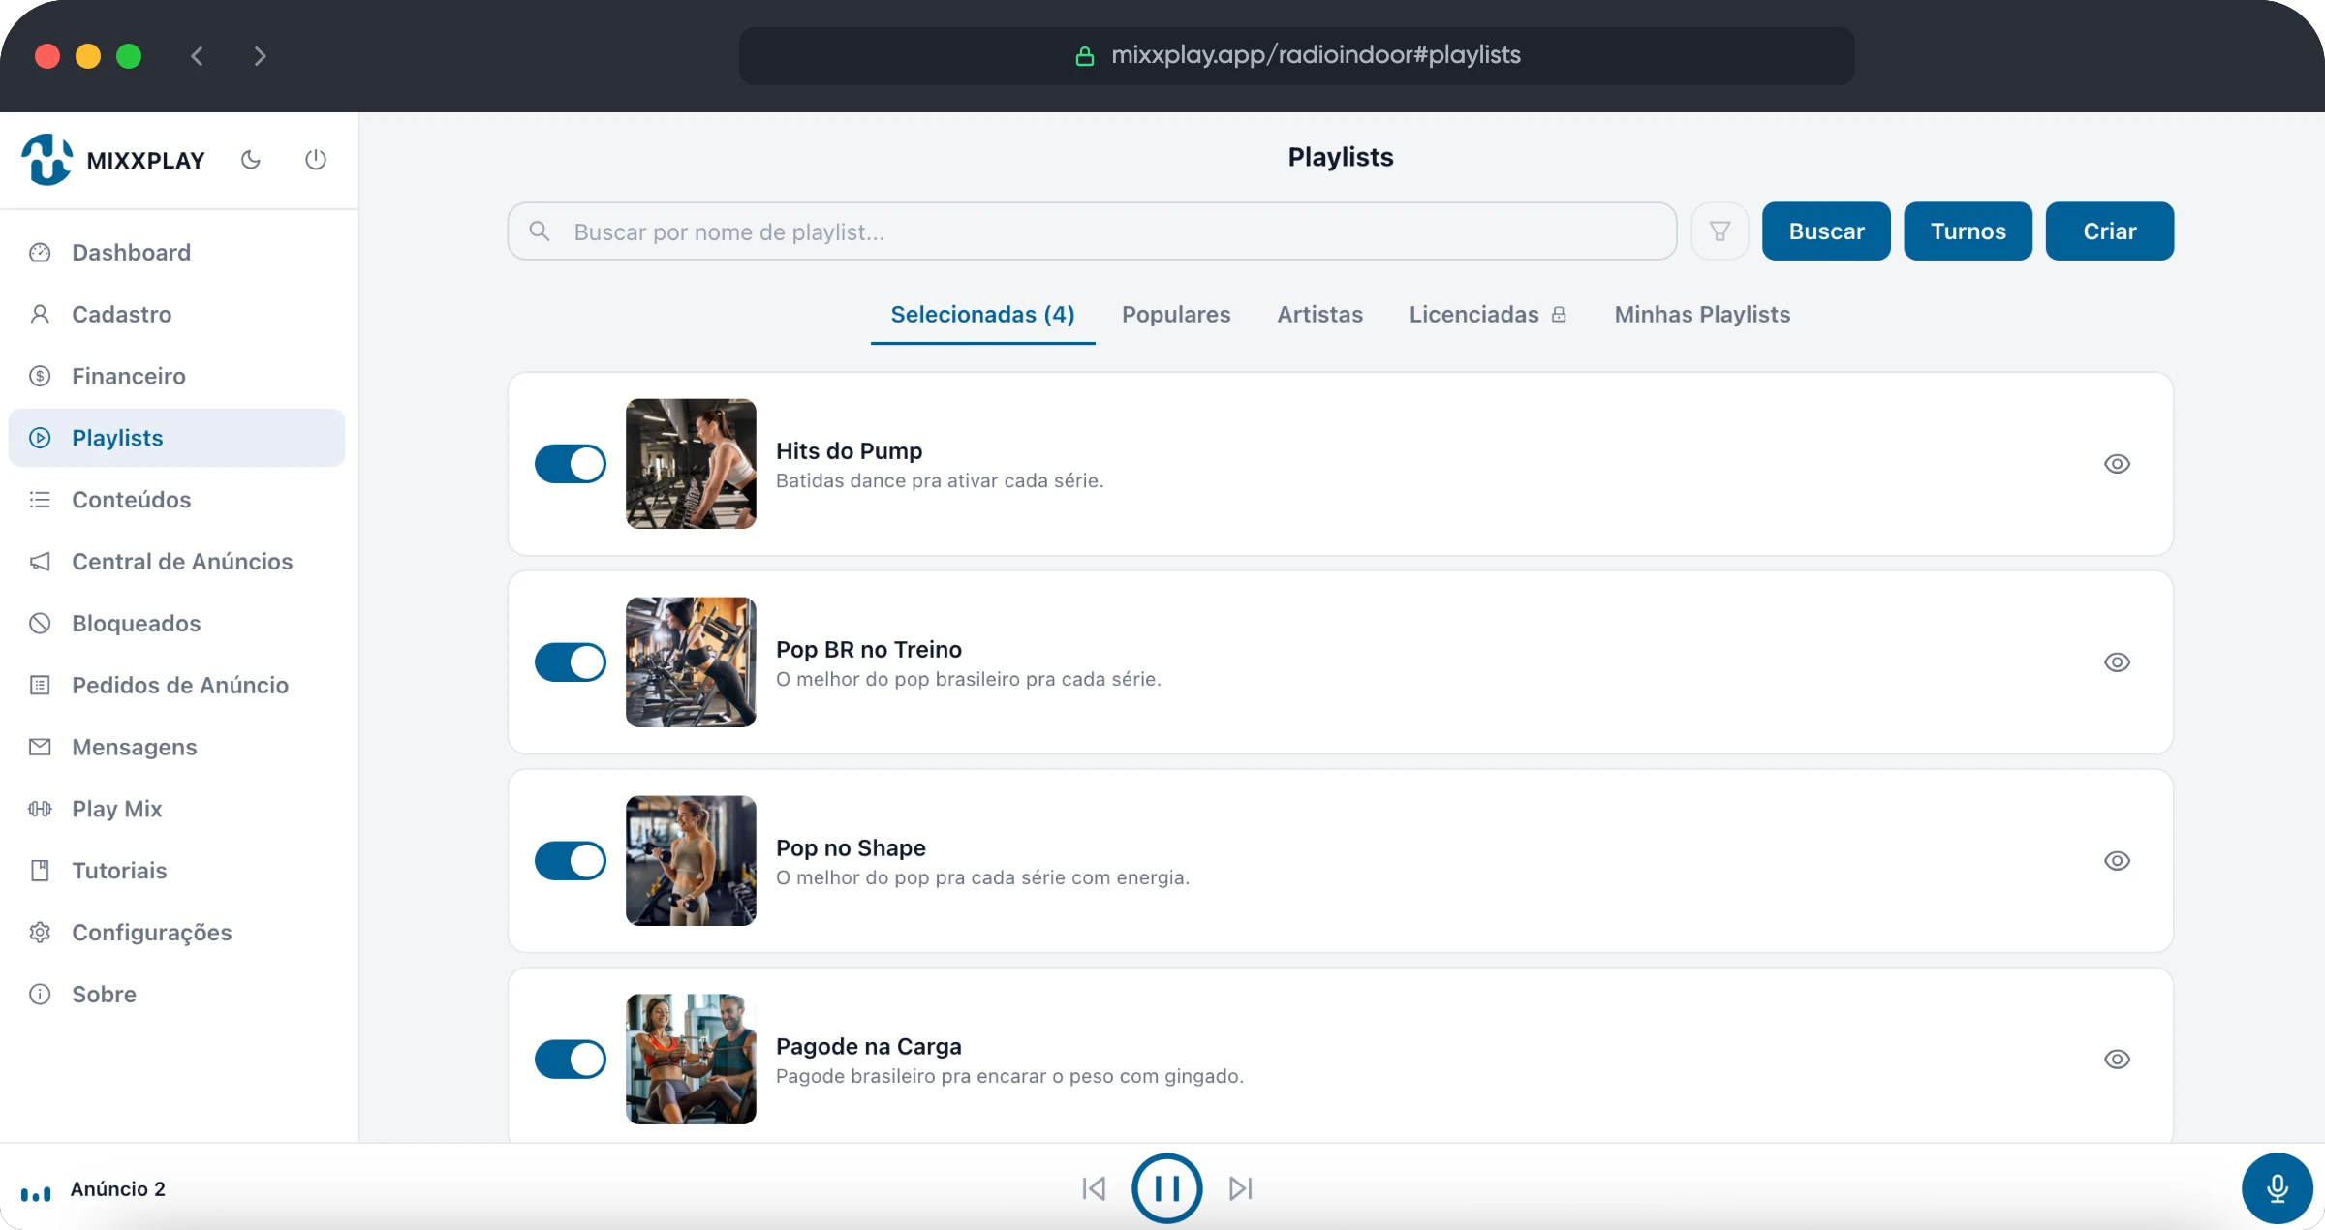This screenshot has height=1230, width=2325.
Task: Skip to previous track
Action: [1094, 1188]
